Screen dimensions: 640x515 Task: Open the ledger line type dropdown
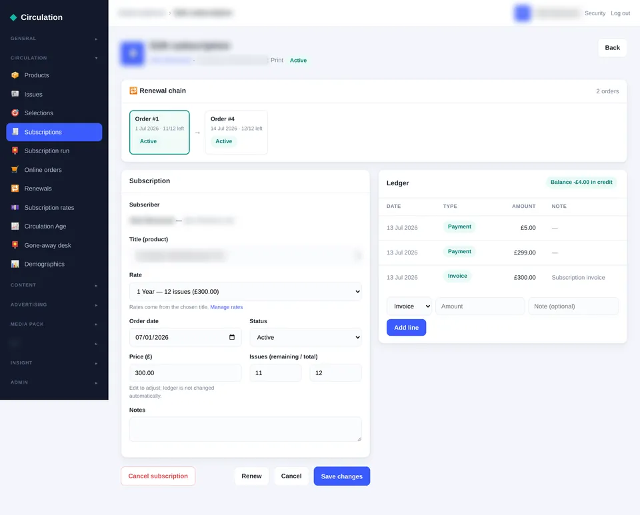point(409,306)
